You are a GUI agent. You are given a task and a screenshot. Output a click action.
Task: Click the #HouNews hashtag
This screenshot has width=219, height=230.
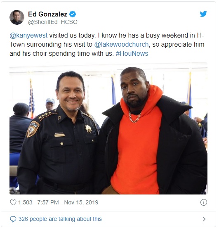coord(132,53)
